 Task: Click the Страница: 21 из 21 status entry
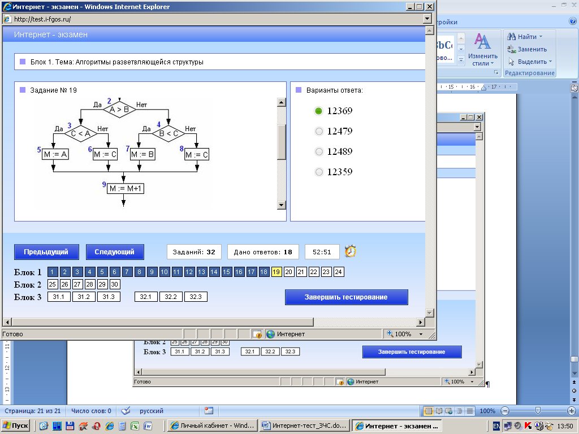pos(32,411)
